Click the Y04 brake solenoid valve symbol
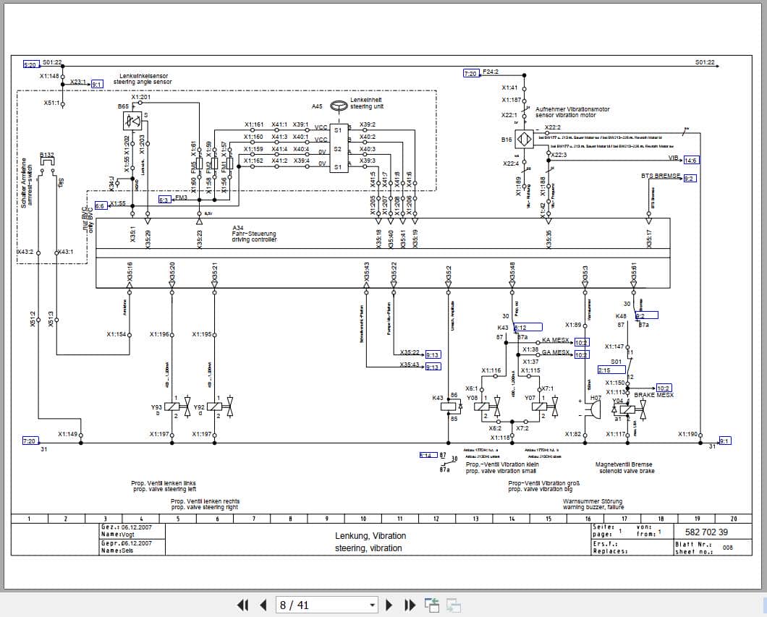 [630, 409]
